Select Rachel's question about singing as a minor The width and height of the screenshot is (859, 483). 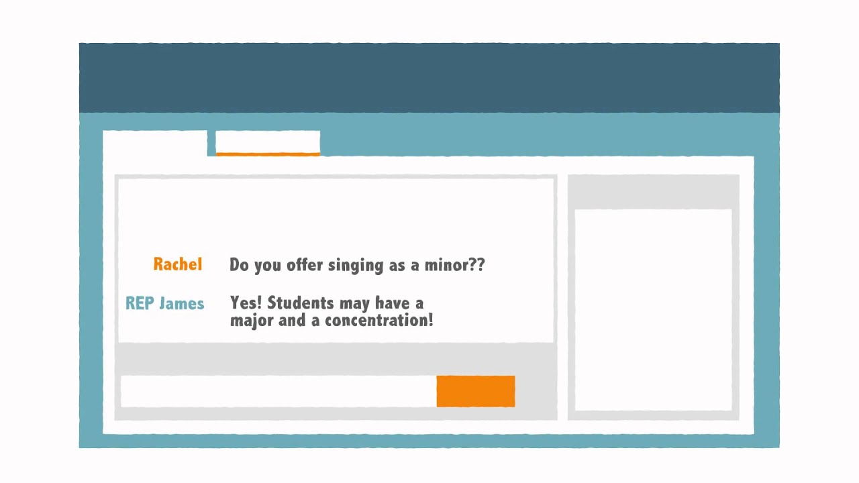pyautogui.click(x=356, y=265)
